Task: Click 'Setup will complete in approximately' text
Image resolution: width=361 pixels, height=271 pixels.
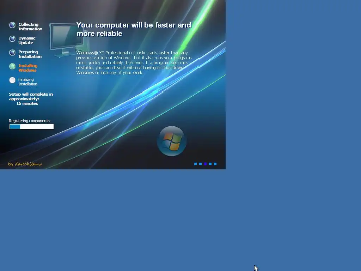Action: coord(31,97)
